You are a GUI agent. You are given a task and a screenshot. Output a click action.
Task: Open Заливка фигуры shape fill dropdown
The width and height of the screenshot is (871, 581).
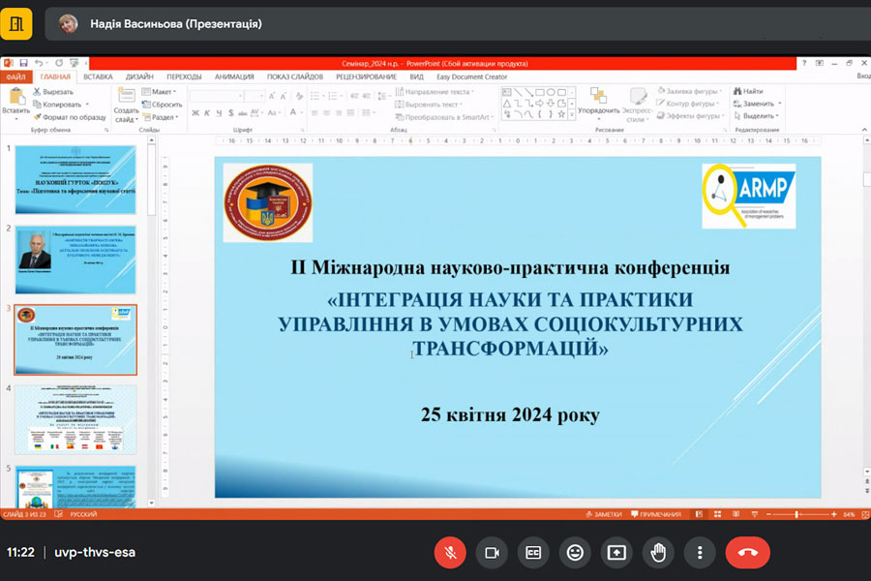(689, 91)
